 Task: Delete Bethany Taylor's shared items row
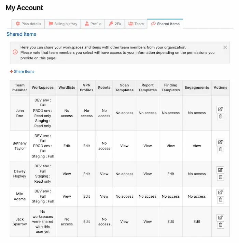point(220,149)
